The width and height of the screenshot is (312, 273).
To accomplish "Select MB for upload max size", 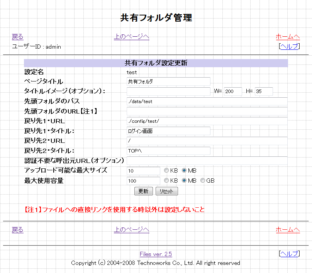I will tap(184, 171).
